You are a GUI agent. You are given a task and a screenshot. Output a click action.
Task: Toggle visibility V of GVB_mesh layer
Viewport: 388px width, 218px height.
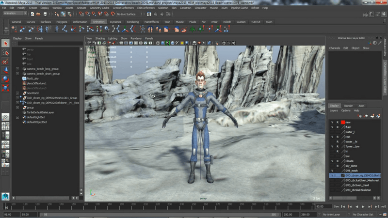click(332, 171)
